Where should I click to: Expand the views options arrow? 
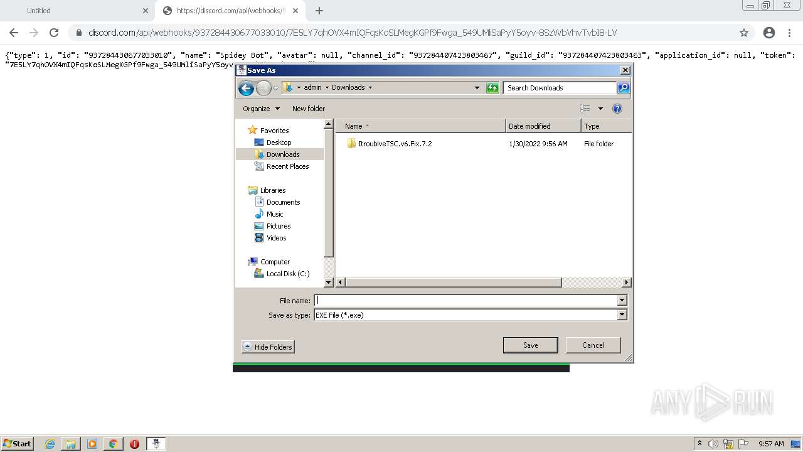[600, 109]
